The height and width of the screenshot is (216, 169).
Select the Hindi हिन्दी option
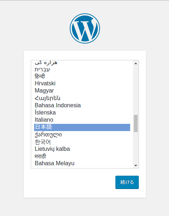pos(82,76)
